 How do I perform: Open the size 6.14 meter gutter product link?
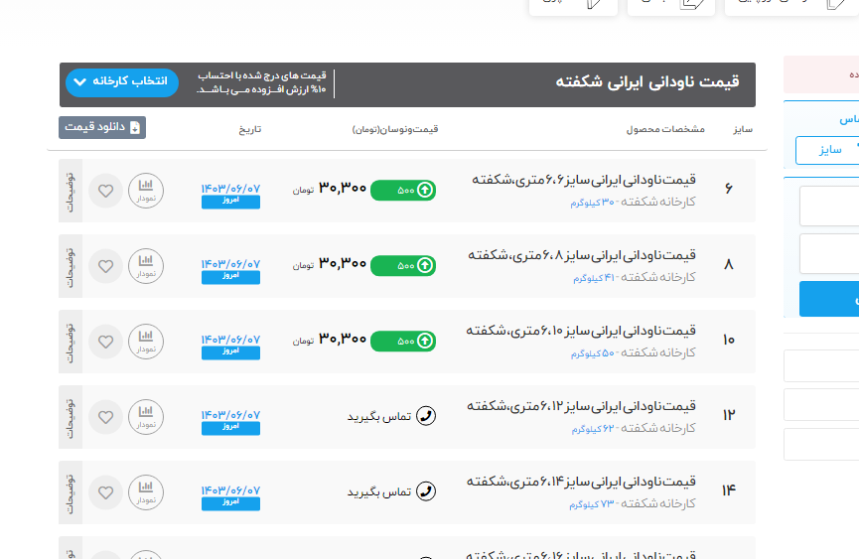582,483
